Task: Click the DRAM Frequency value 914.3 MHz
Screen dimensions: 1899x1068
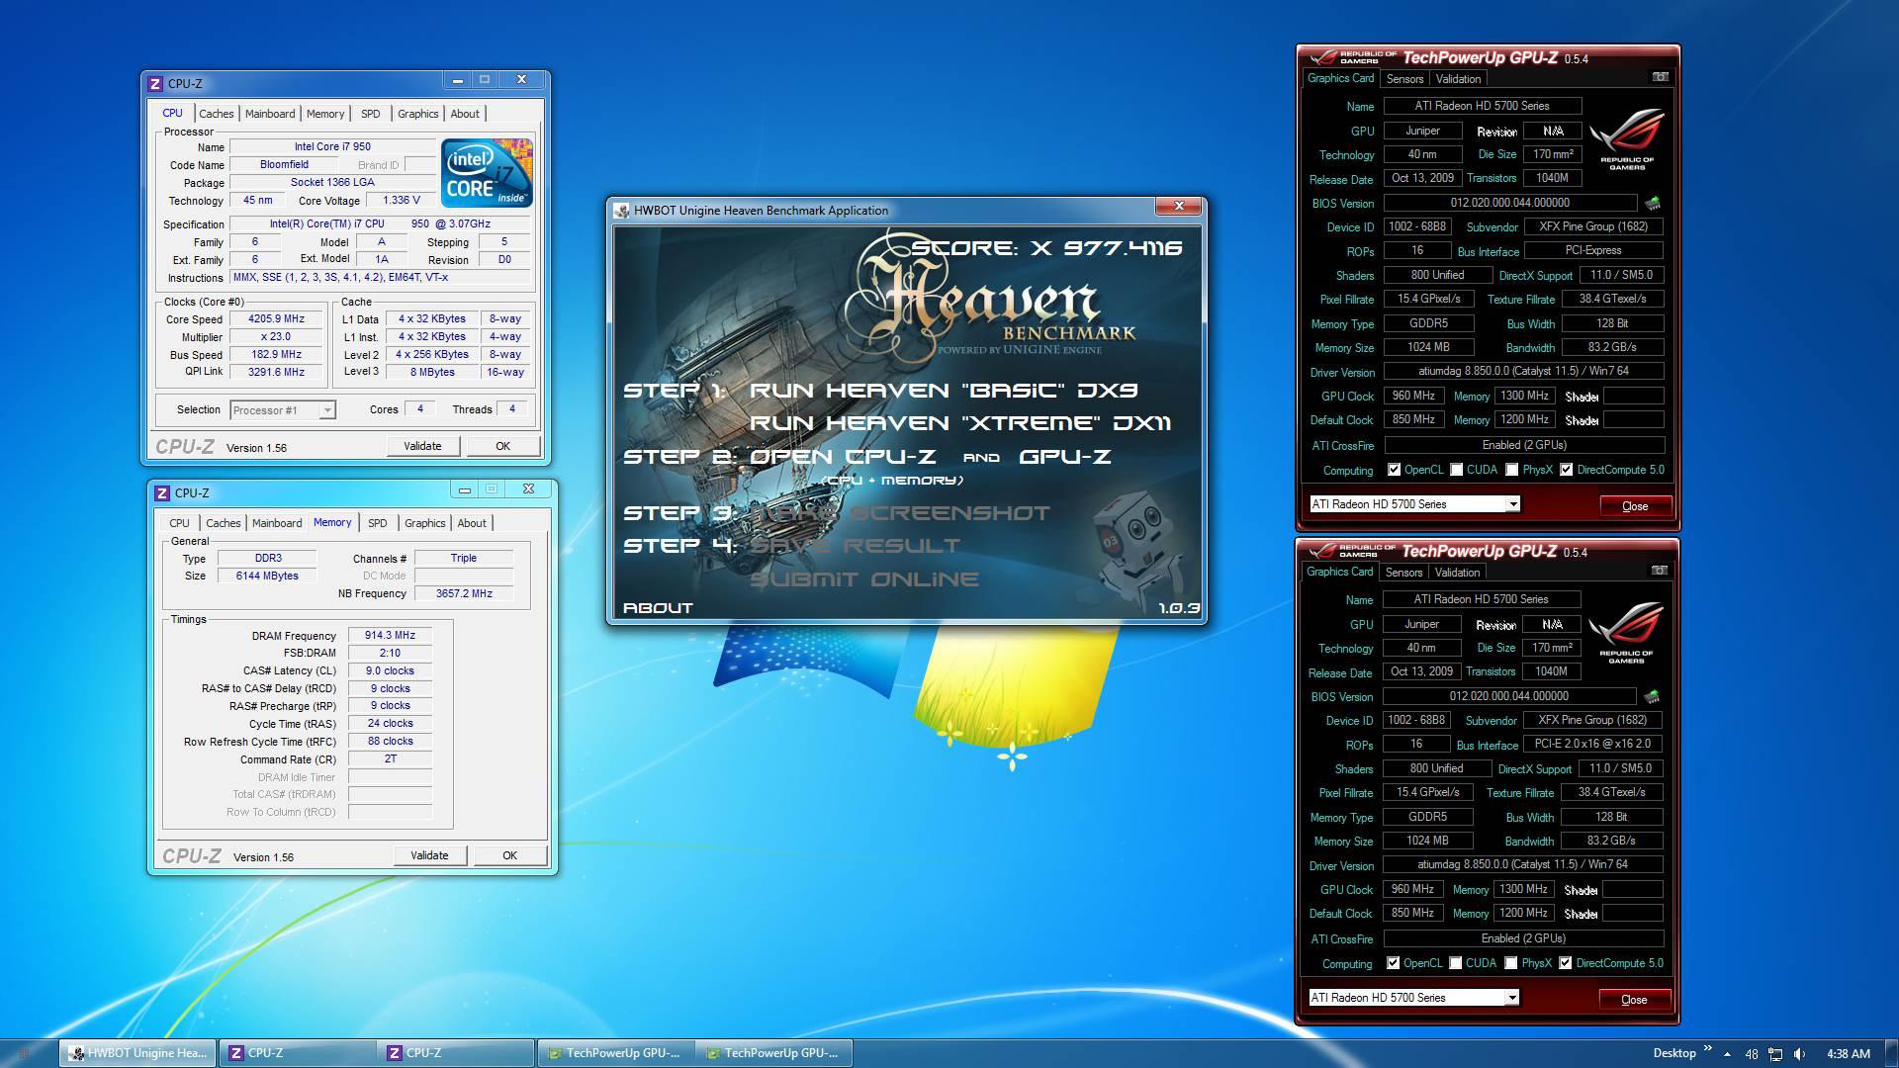Action: click(x=390, y=636)
